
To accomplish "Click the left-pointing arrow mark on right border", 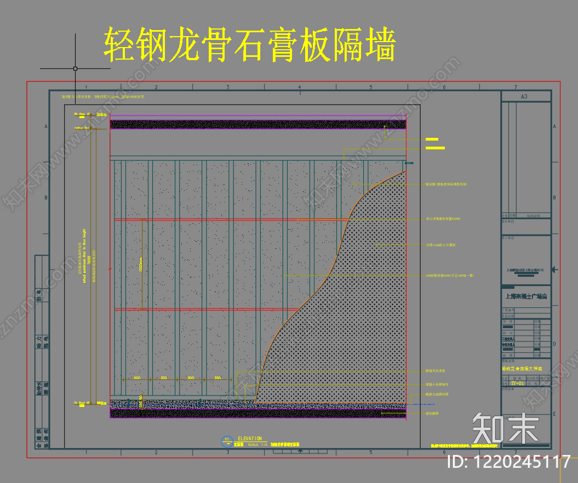I will [555, 270].
